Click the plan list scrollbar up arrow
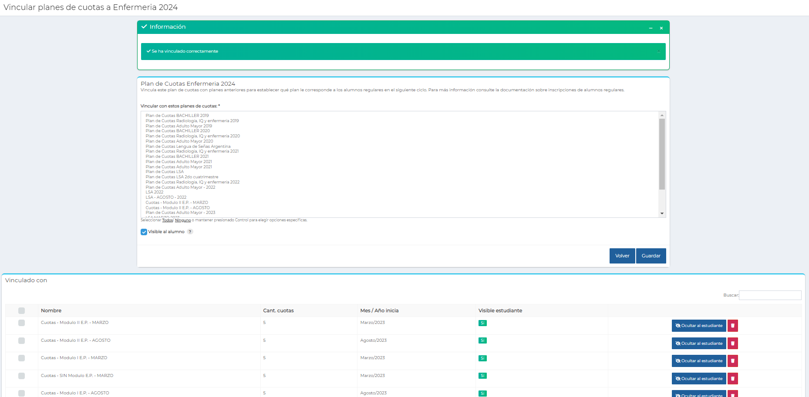Image resolution: width=809 pixels, height=397 pixels. [662, 115]
